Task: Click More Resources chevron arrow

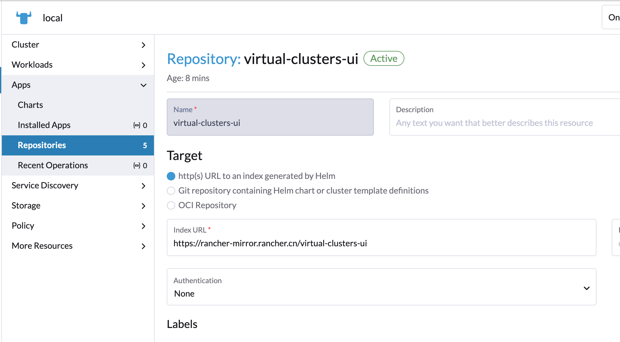Action: coord(144,246)
